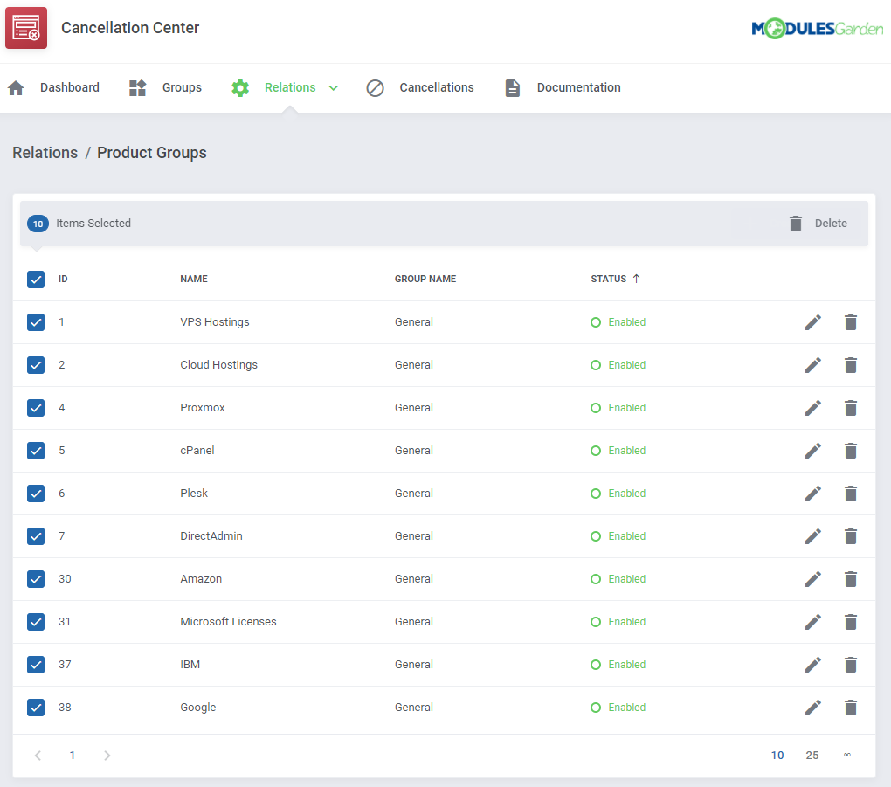Delete the cPanel relation
This screenshot has width=891, height=787.
pyautogui.click(x=851, y=451)
